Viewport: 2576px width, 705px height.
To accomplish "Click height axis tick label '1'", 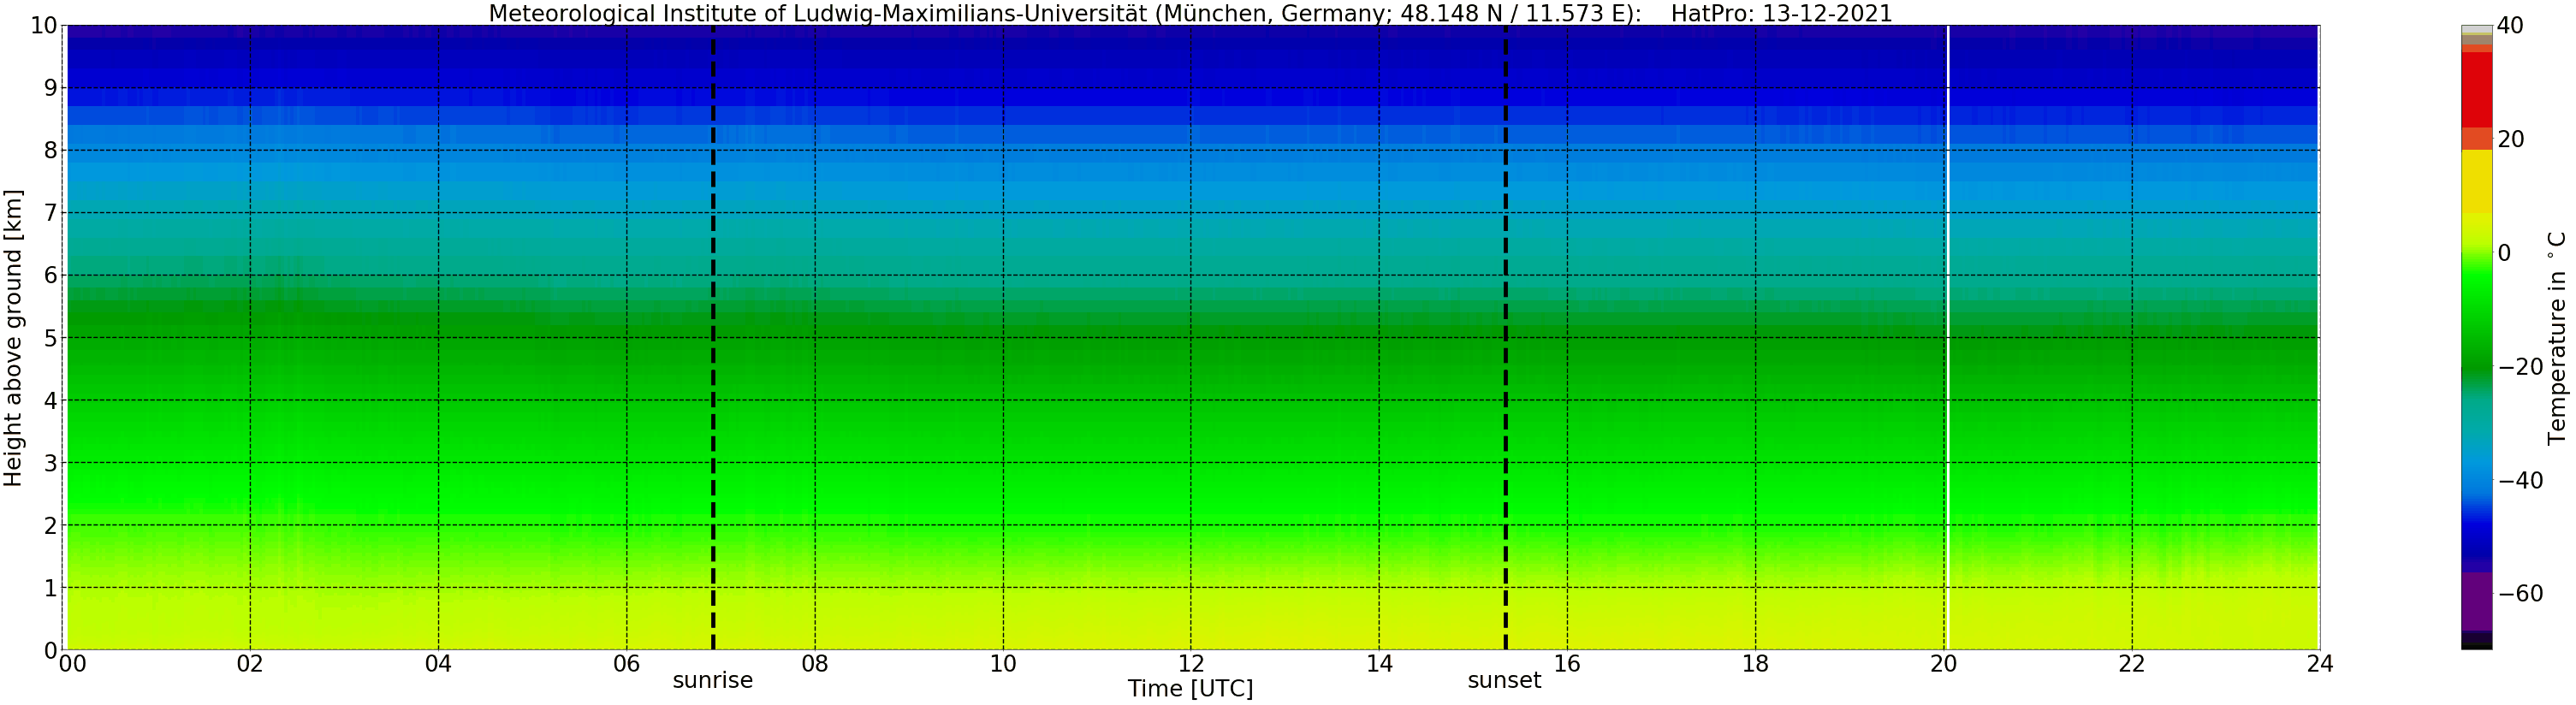I will click(x=50, y=588).
